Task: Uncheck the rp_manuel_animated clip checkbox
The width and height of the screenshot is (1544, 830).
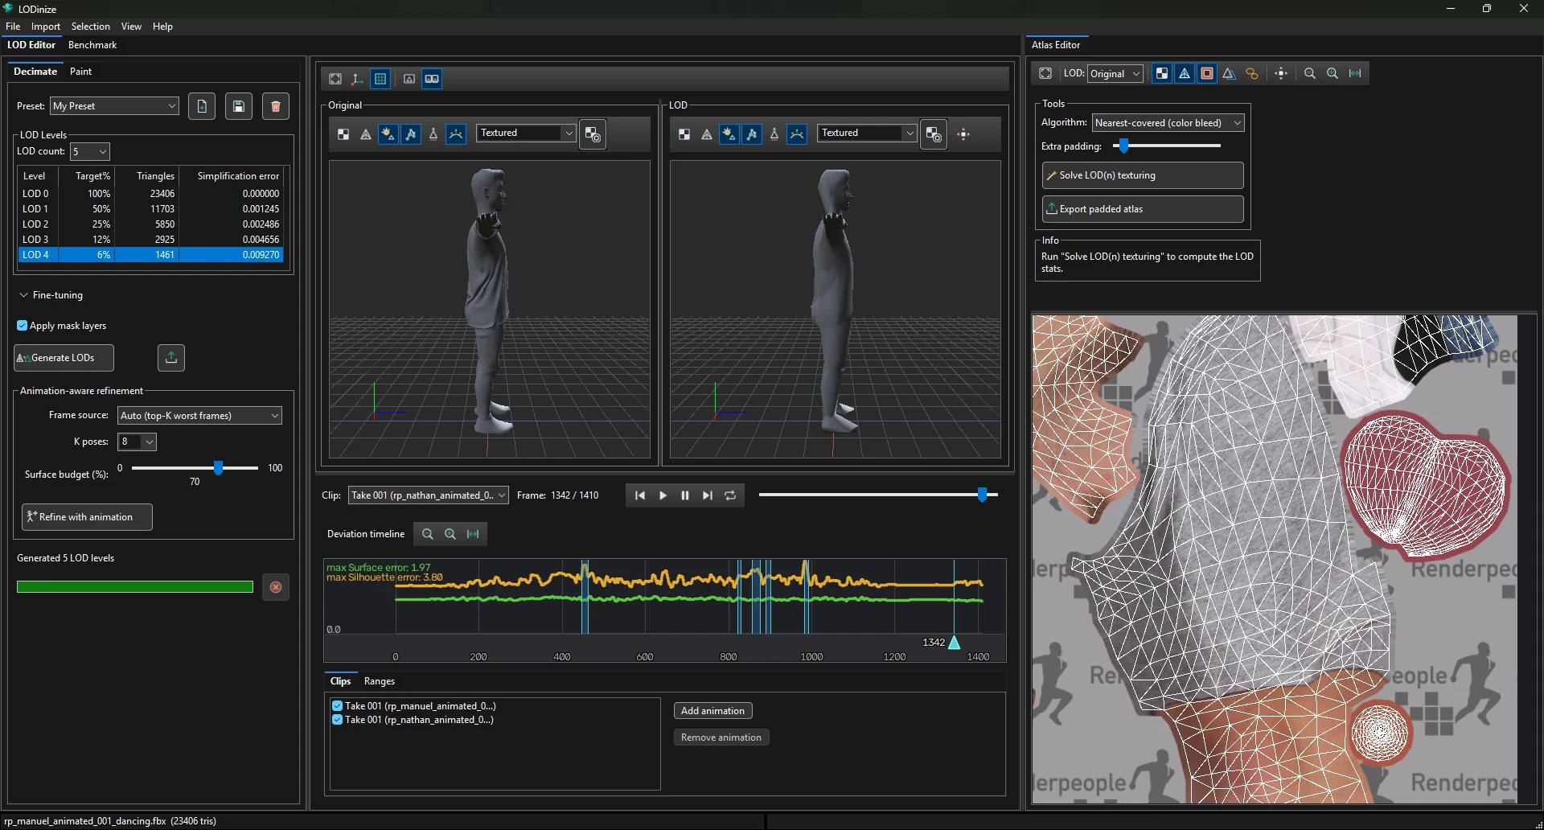Action: (338, 706)
